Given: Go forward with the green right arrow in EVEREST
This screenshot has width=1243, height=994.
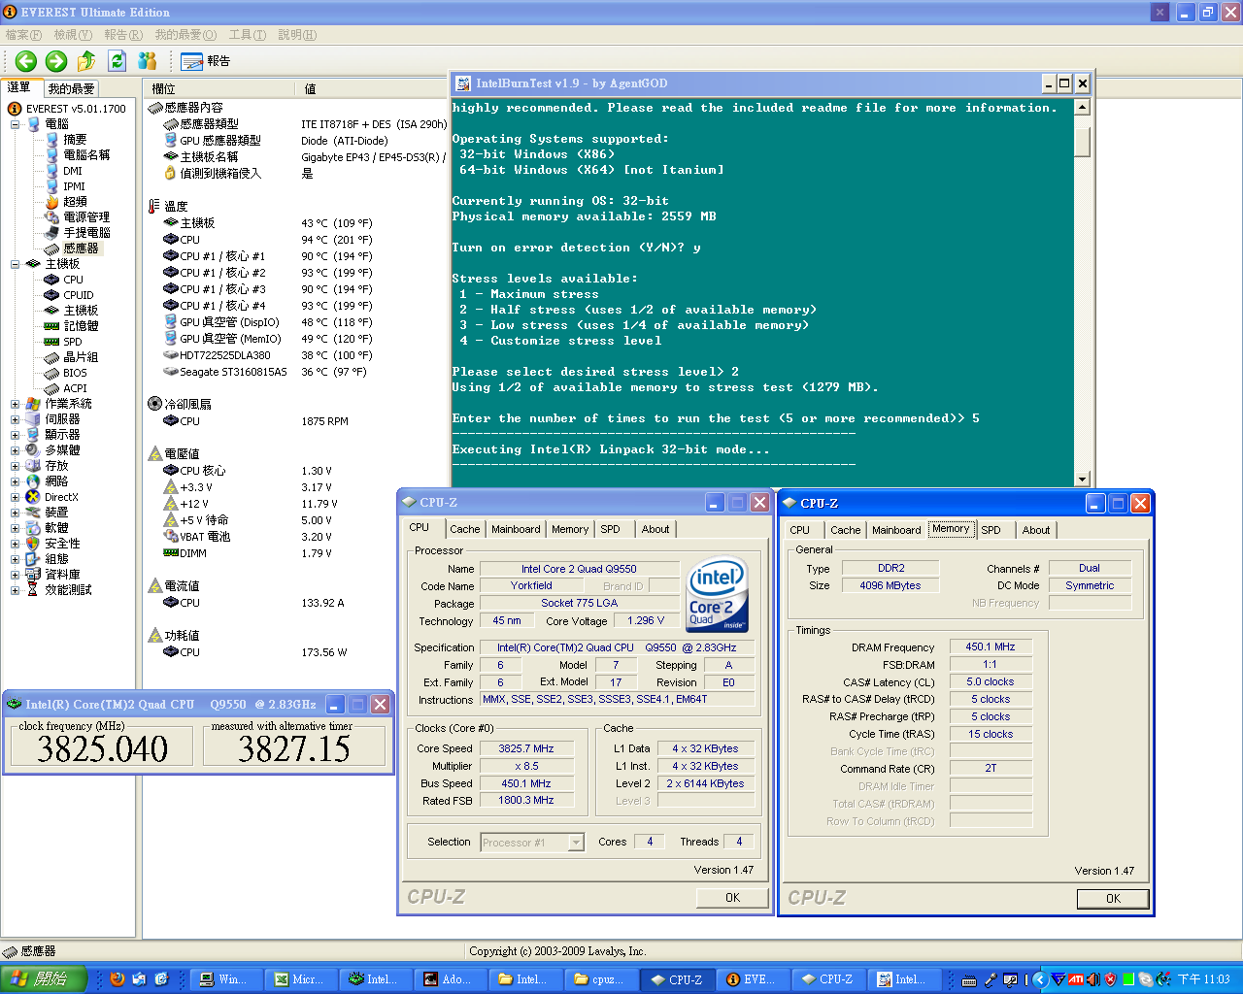Looking at the screenshot, I should coord(56,61).
